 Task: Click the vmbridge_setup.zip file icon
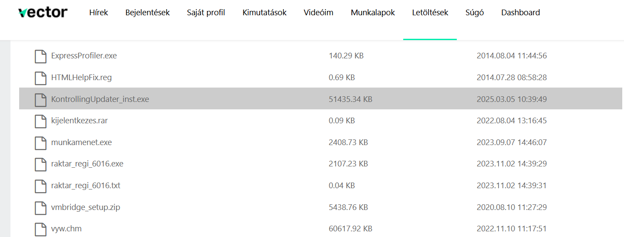coord(40,207)
